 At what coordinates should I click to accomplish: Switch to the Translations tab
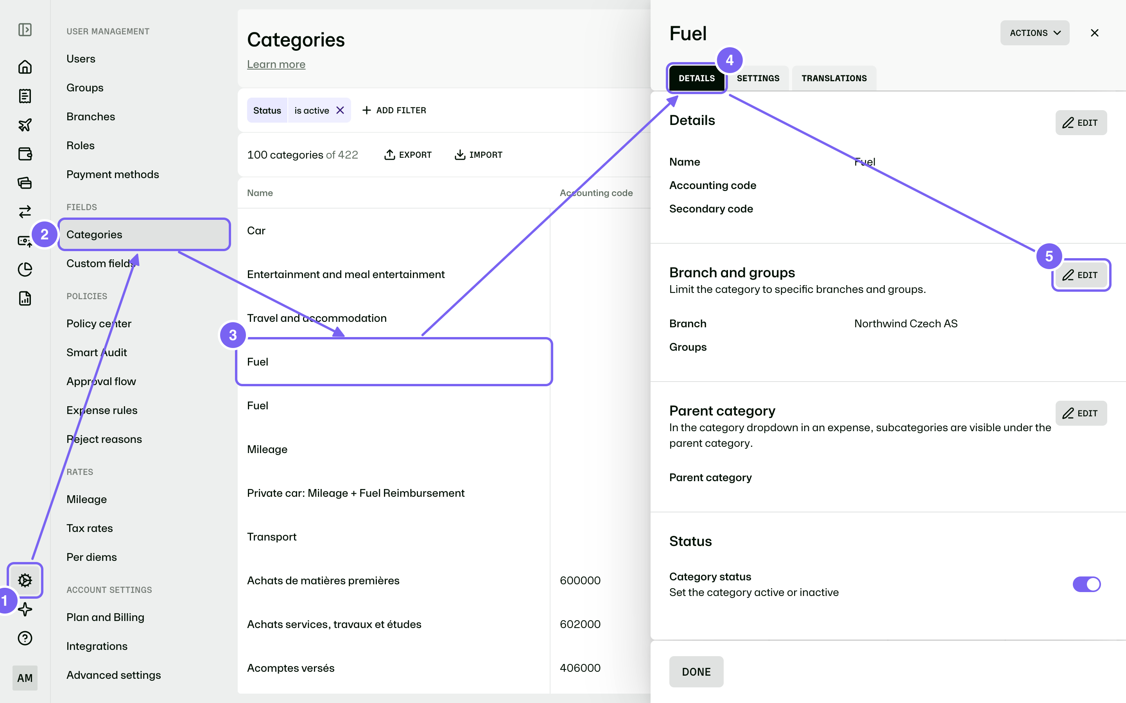[834, 78]
